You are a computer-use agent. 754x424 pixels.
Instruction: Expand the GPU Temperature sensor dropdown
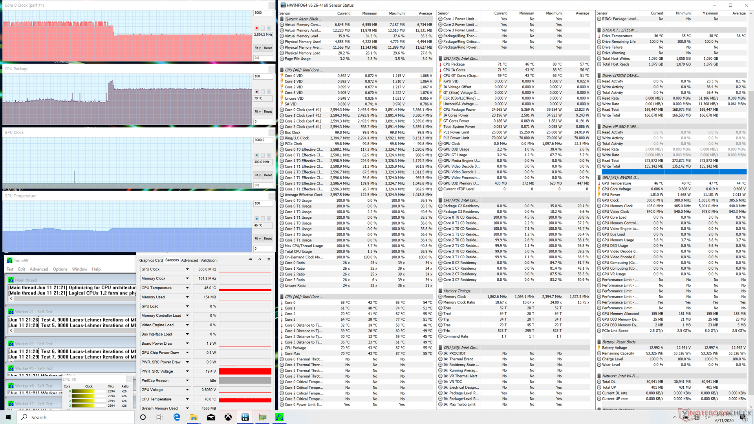(x=187, y=288)
